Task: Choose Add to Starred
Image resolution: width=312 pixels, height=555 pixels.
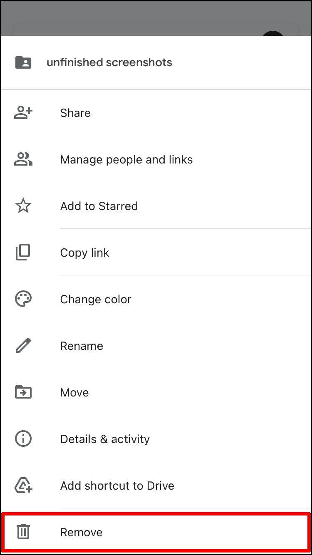Action: (x=99, y=206)
